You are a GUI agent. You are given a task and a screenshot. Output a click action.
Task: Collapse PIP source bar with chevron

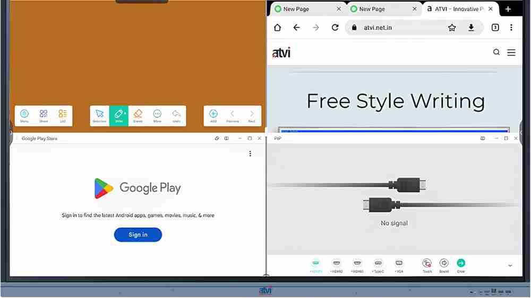[510, 266]
